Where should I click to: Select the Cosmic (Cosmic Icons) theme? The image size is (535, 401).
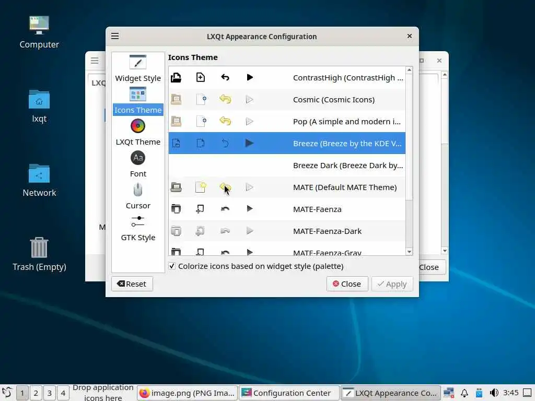287,100
